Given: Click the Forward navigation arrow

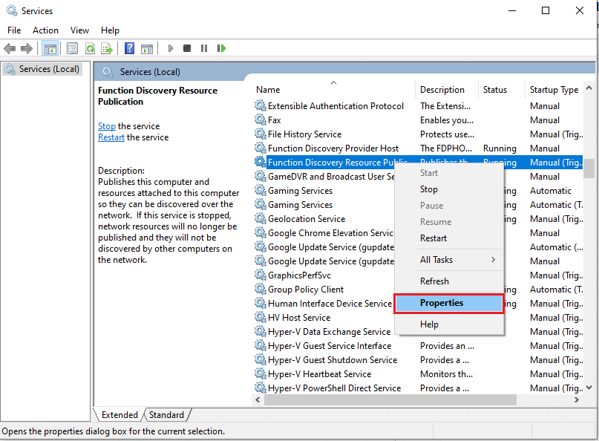Looking at the screenshot, I should [27, 48].
